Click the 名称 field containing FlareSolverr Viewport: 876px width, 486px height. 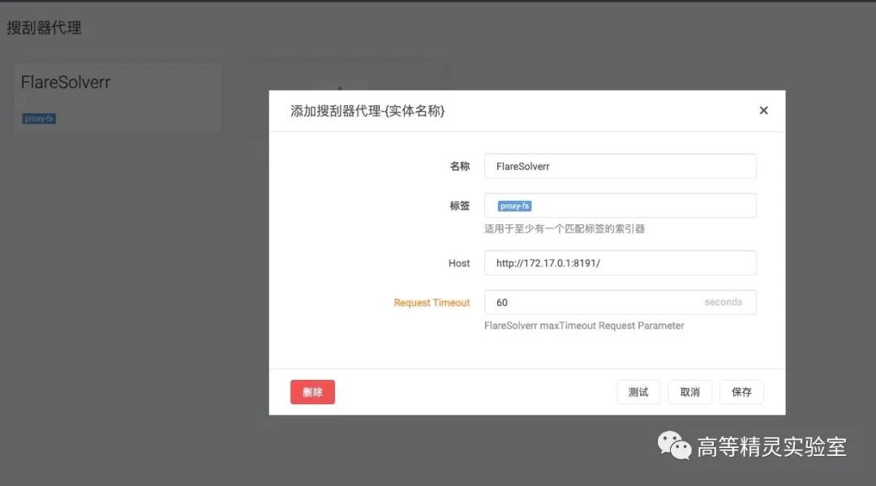pos(620,166)
